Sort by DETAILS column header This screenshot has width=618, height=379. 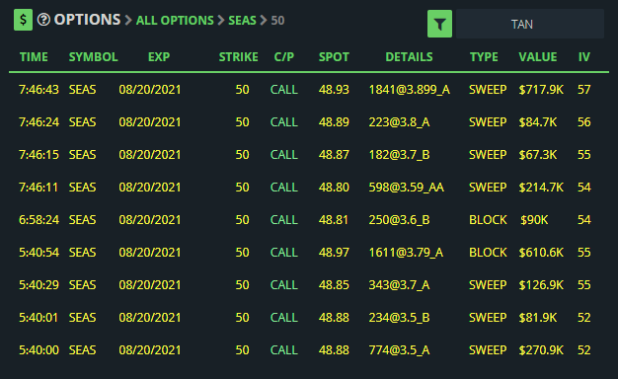(x=409, y=57)
